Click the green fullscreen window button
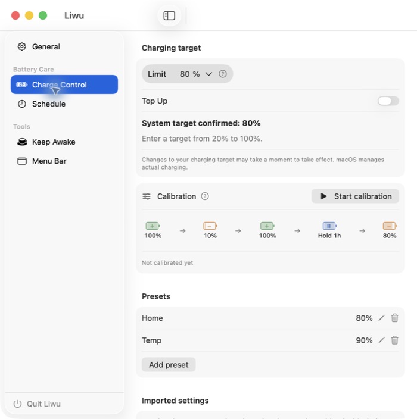 (x=43, y=15)
